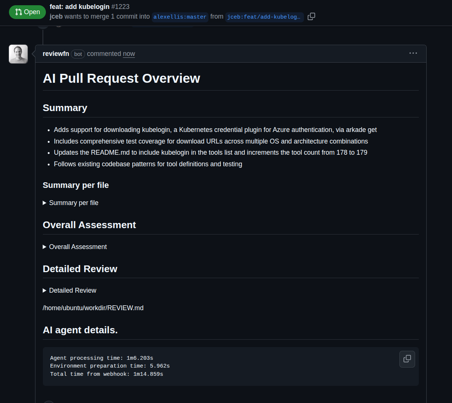
Task: Click the jceb author username
Action: pyautogui.click(x=56, y=16)
